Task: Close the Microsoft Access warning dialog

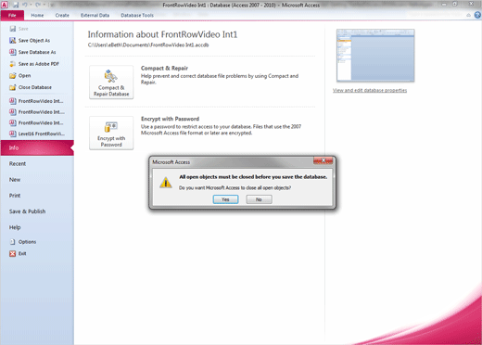Action: [x=323, y=160]
